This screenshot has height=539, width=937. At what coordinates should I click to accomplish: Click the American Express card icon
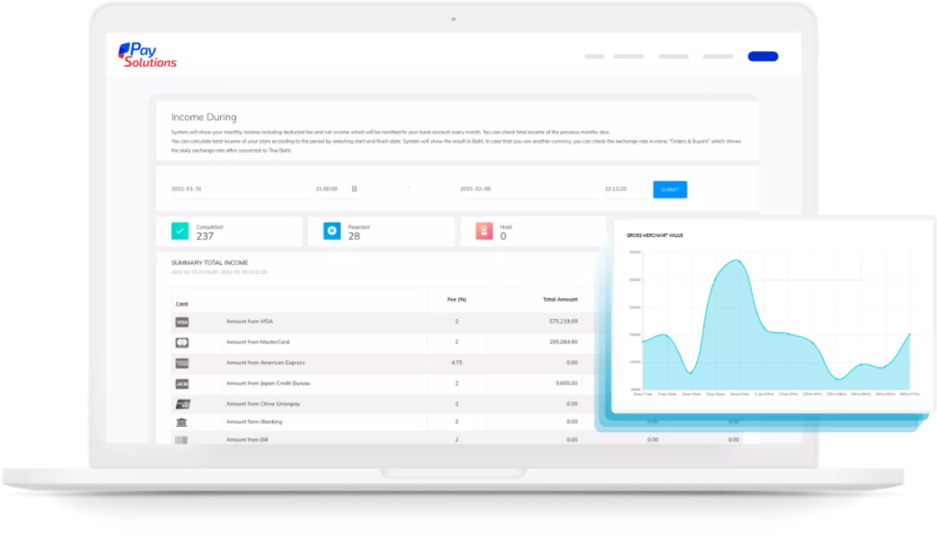click(x=182, y=363)
